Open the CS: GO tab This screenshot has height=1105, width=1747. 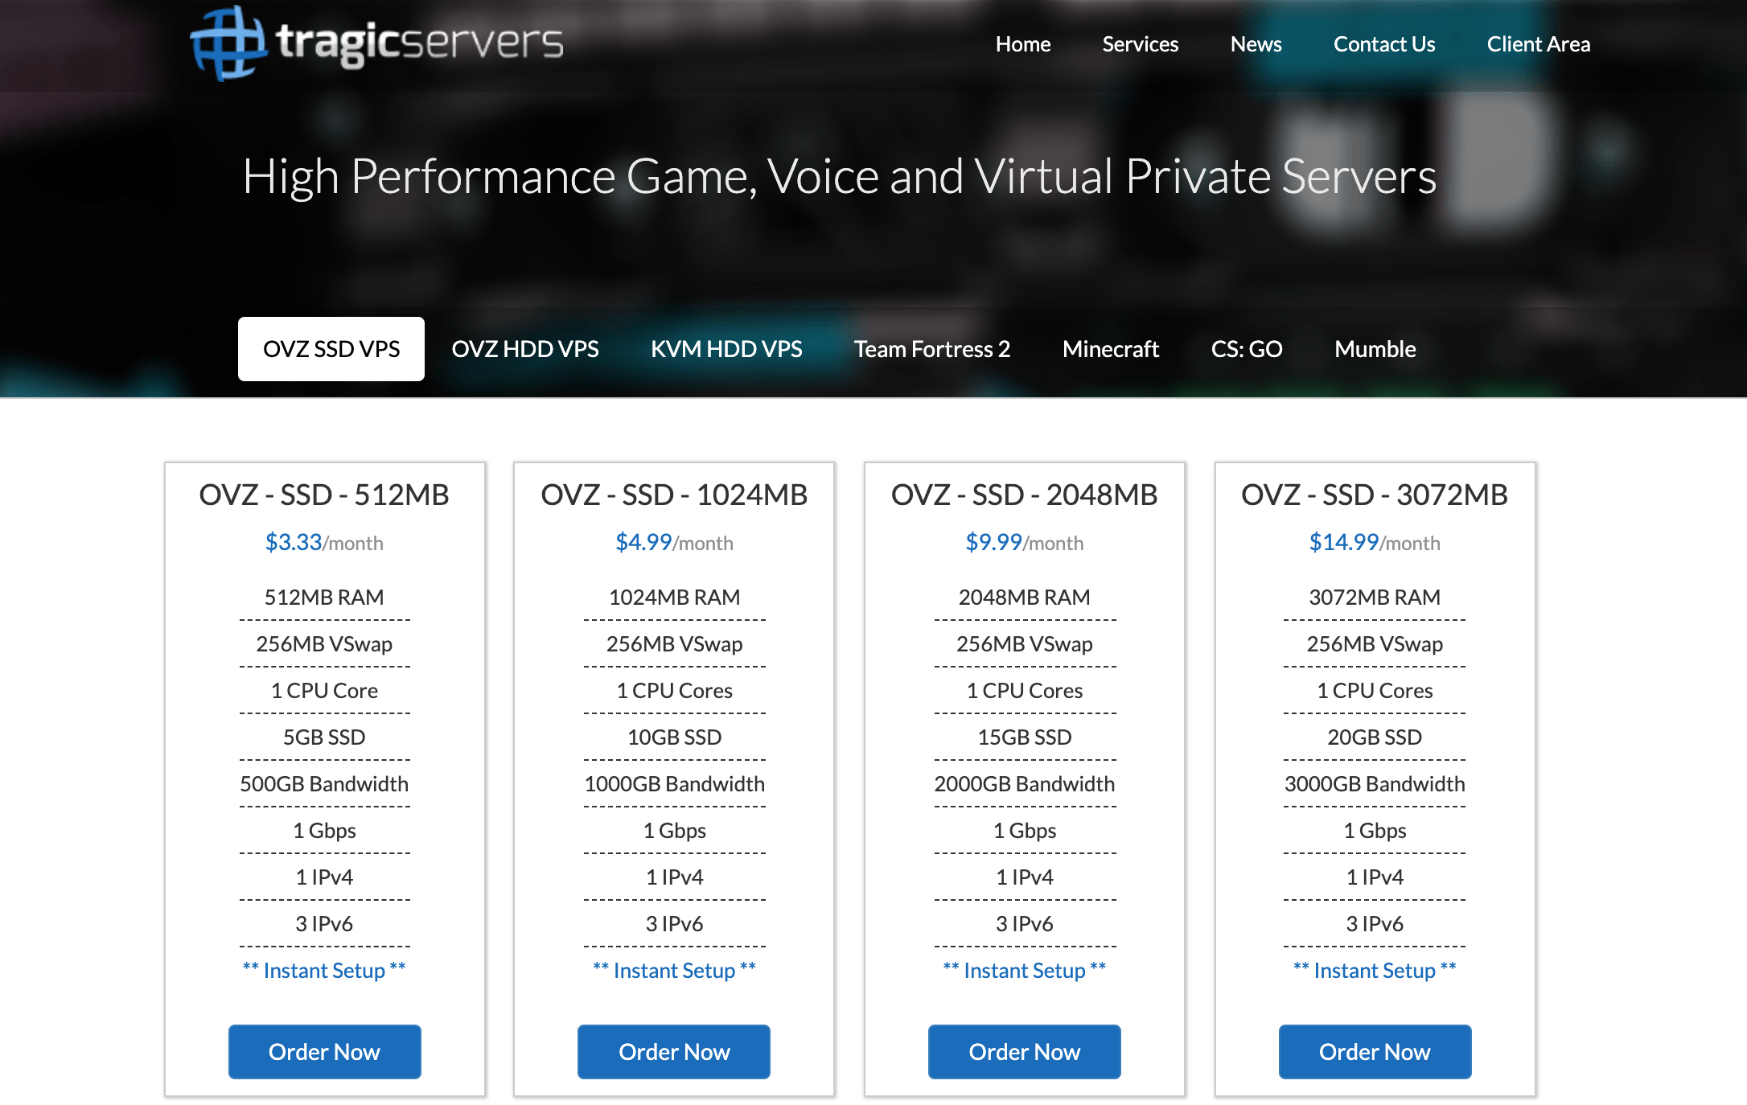coord(1246,349)
